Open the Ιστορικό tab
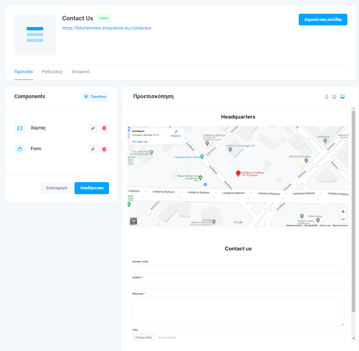This screenshot has width=359, height=351. (x=80, y=72)
